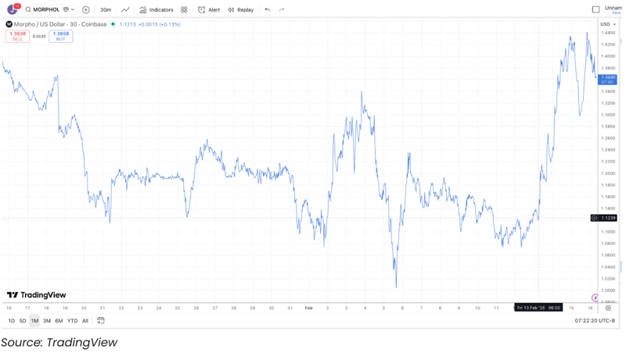This screenshot has width=626, height=353.
Task: Open the USD currency dropdown on price axis
Action: pyautogui.click(x=608, y=24)
